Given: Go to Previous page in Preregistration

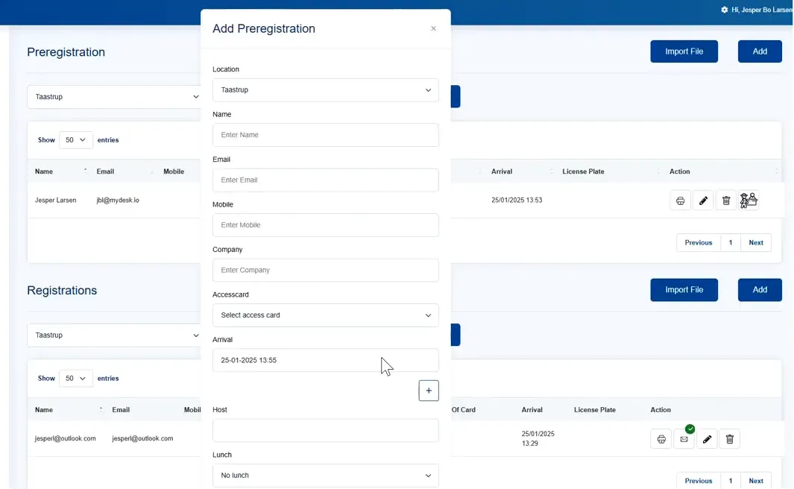Looking at the screenshot, I should pyautogui.click(x=699, y=243).
